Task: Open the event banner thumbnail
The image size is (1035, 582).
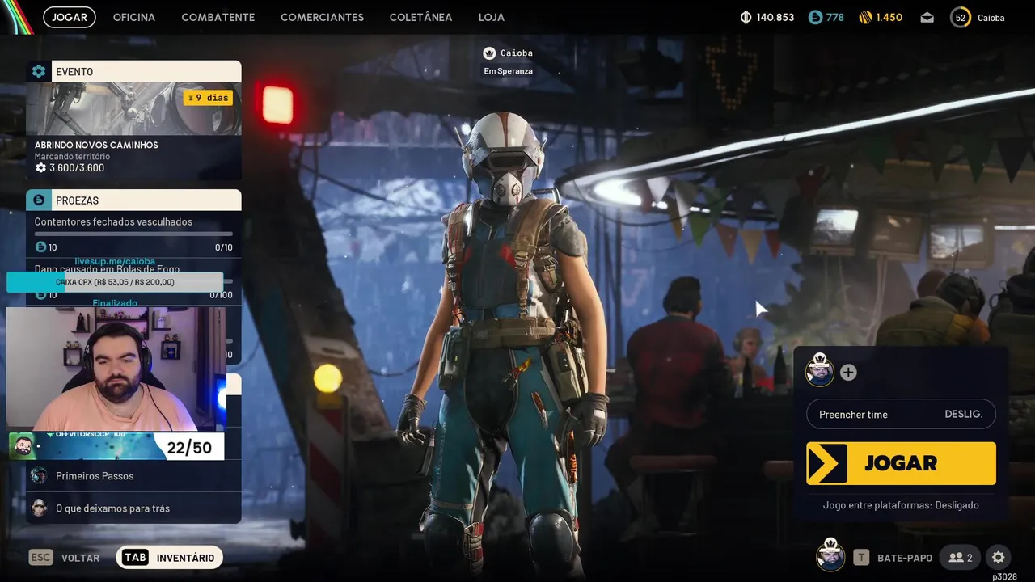Action: point(133,108)
